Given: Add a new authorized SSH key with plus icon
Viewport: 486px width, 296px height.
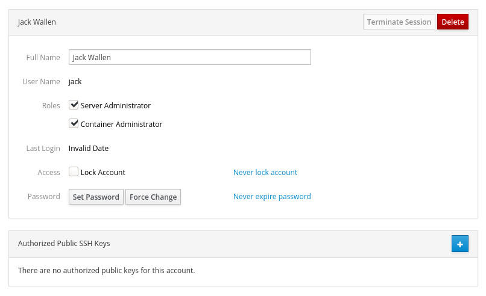Looking at the screenshot, I should click(459, 244).
